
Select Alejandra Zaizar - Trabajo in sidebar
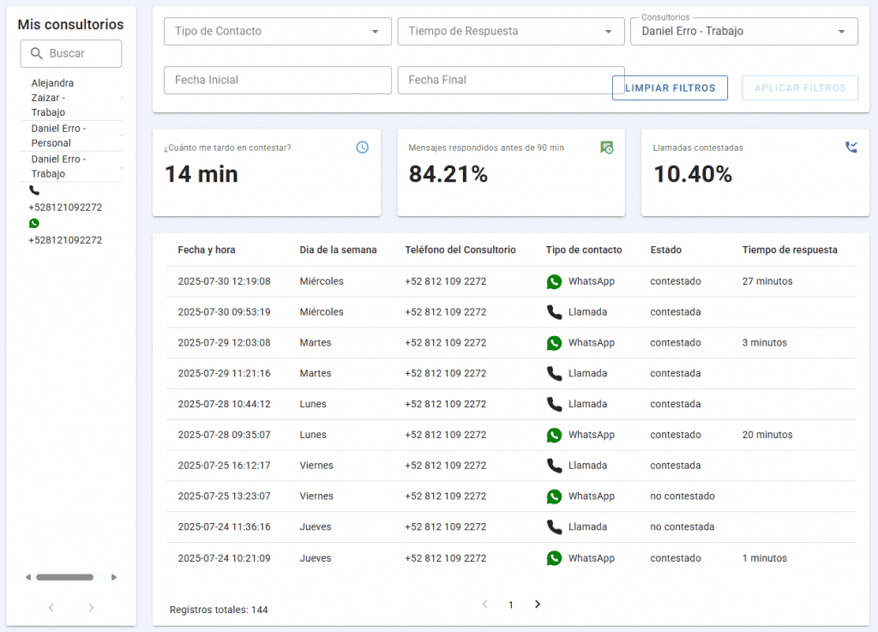point(53,98)
